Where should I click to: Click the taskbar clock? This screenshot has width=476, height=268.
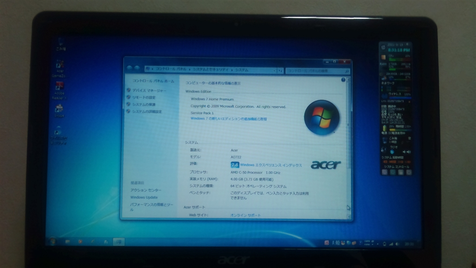(409, 244)
